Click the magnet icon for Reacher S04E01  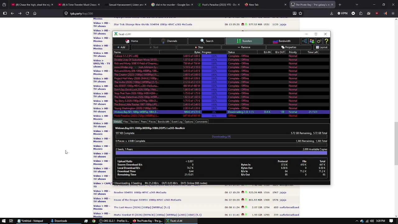tap(243, 192)
